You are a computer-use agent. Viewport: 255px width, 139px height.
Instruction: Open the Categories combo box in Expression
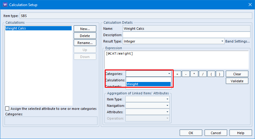(149, 74)
